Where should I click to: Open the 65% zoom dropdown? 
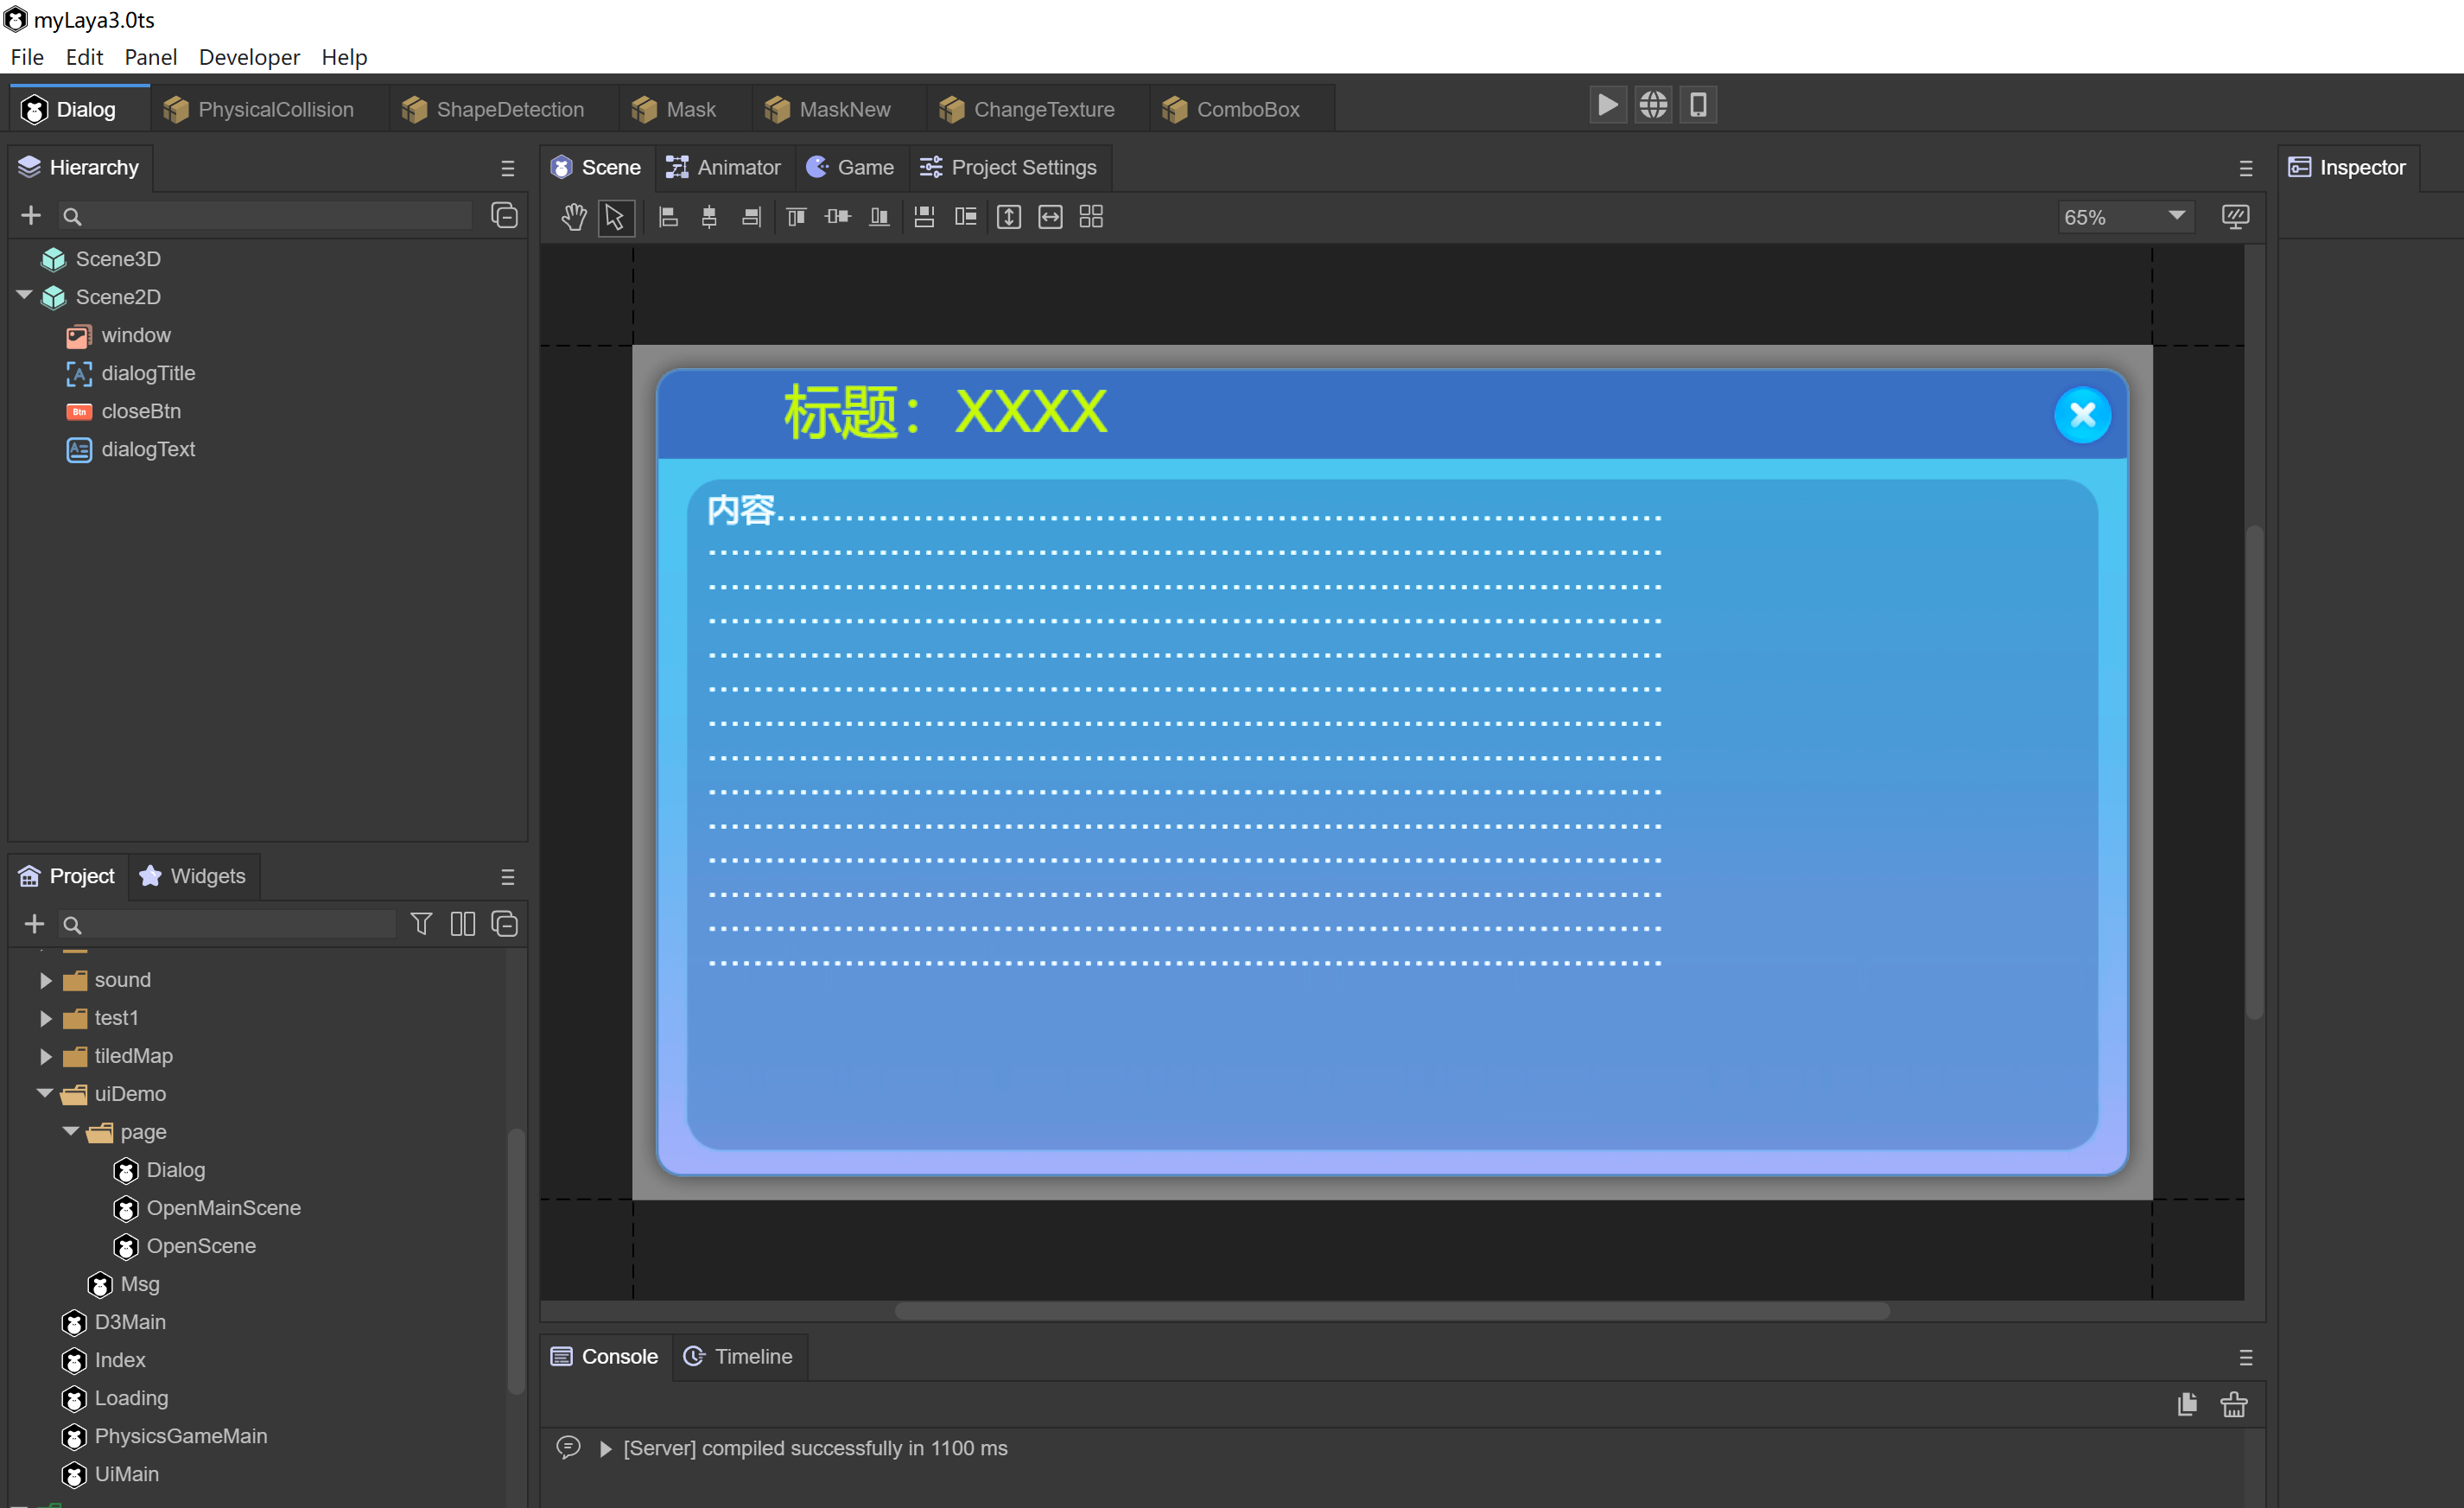pyautogui.click(x=2125, y=217)
